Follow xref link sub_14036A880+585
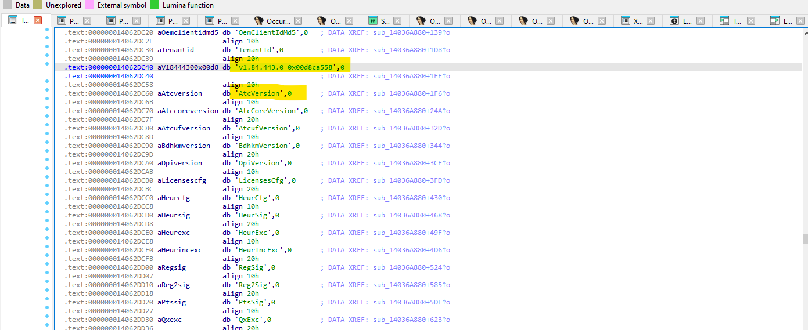 point(411,285)
